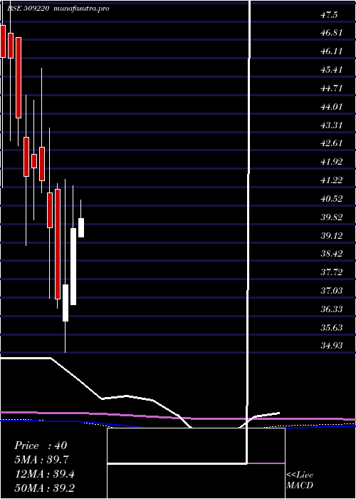Image resolution: width=356 pixels, height=499 pixels.
Task: Click the 35.63 price axis label
Action: click(x=331, y=327)
